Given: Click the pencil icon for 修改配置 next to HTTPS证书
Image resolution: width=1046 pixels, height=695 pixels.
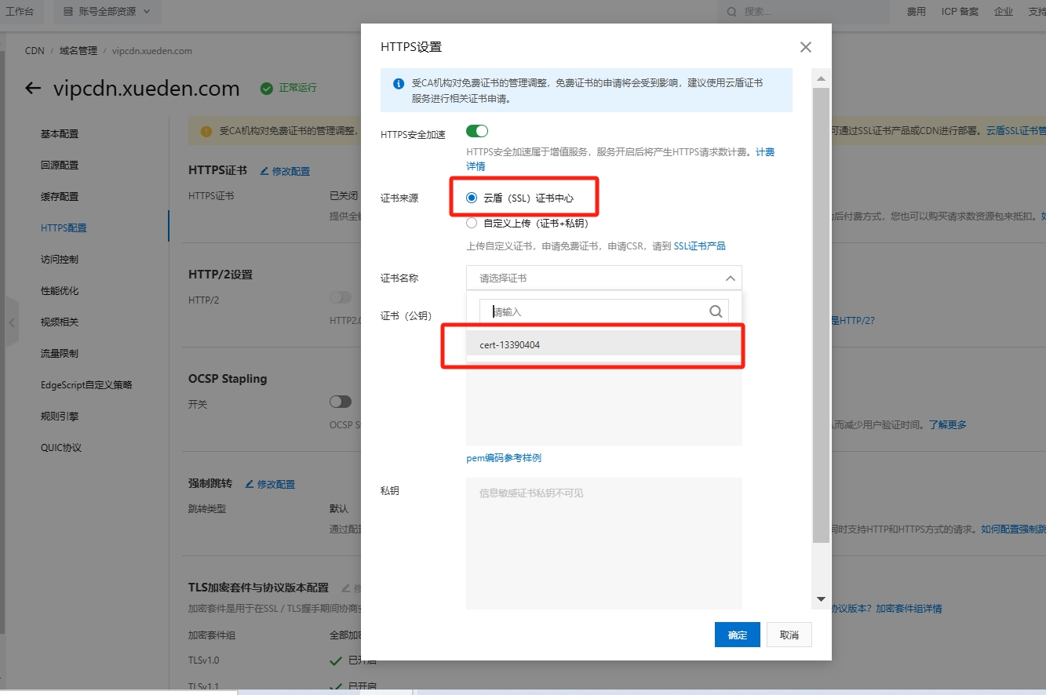Looking at the screenshot, I should coord(264,171).
